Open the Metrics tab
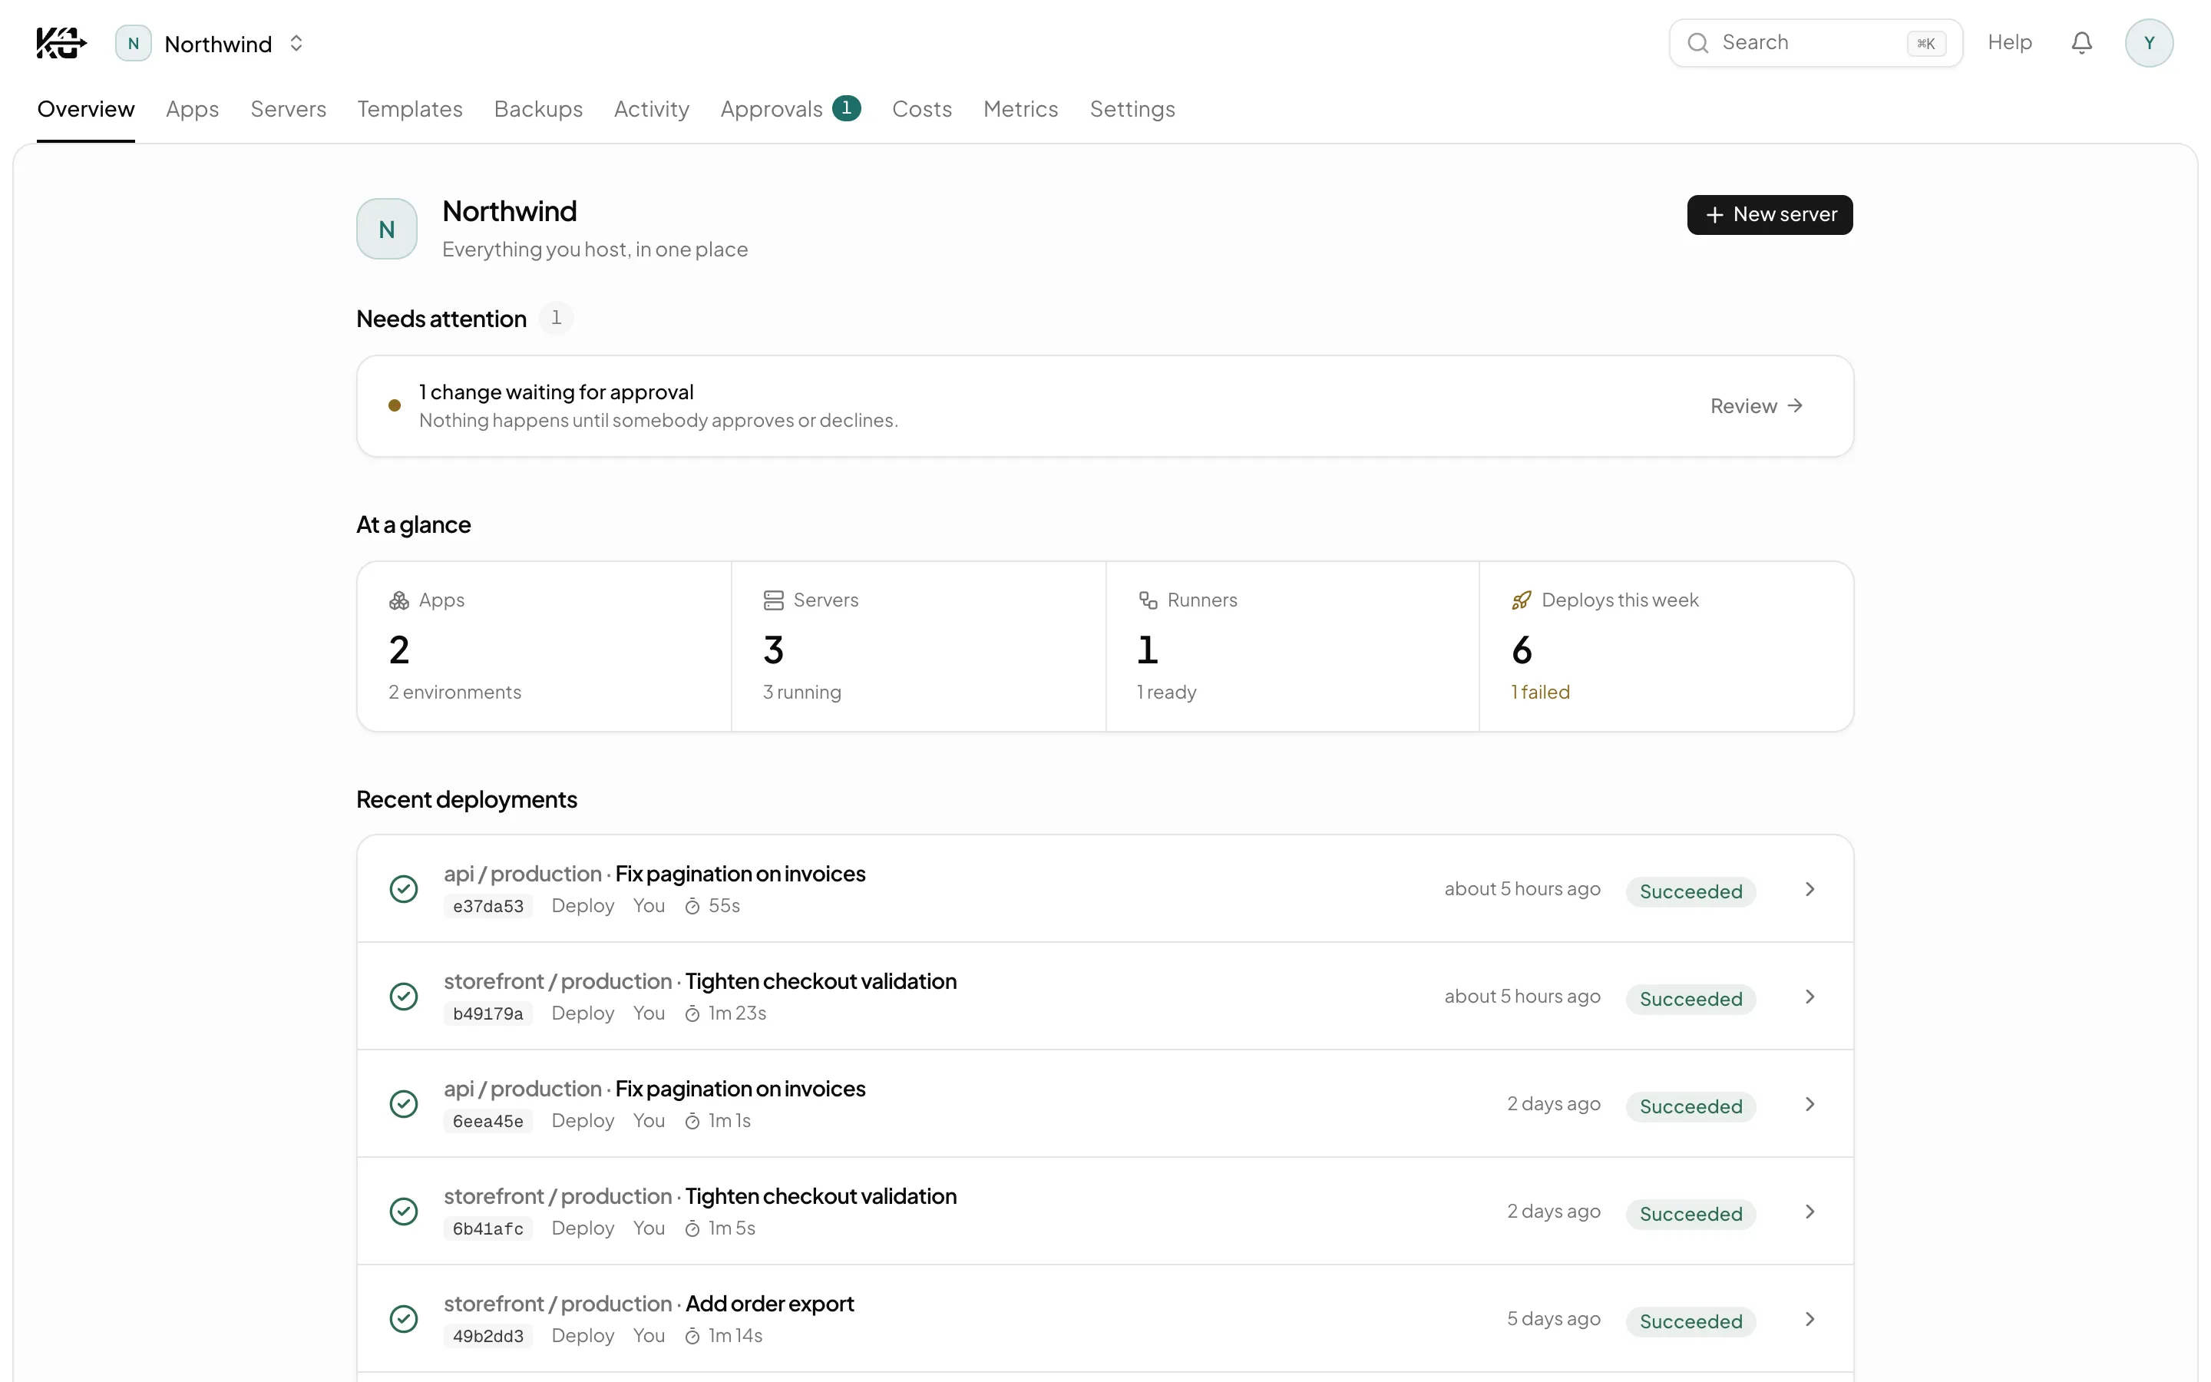Image resolution: width=2211 pixels, height=1382 pixels. click(1020, 109)
